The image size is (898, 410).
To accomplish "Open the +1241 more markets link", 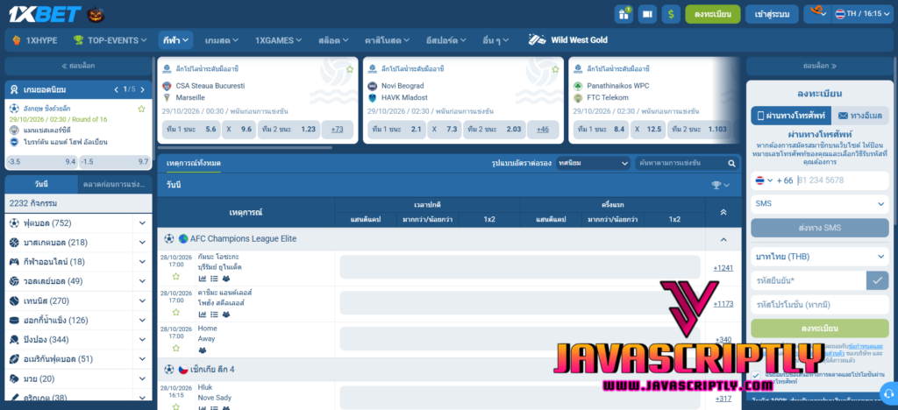I will (723, 267).
